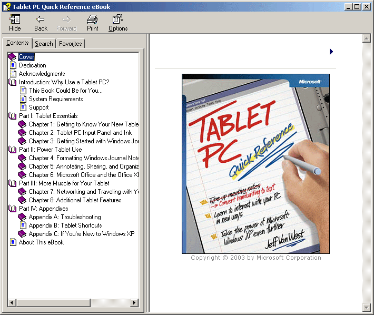
Task: Click the About This eBook page icon
Action: [13, 242]
